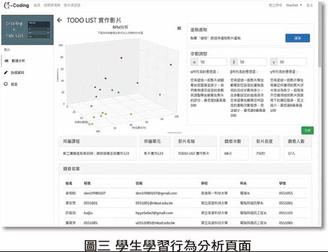Screen dimensions: 328x252
Task: Click the nav link left of teacher
Action: 275,5
